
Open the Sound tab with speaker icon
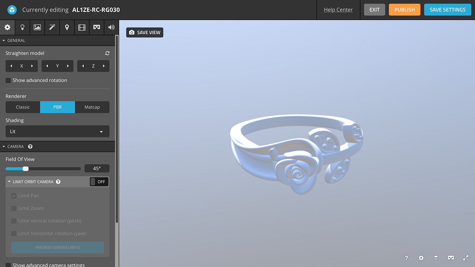pos(111,27)
